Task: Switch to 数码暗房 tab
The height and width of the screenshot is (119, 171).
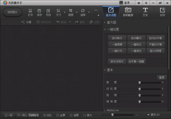Action: (x=128, y=12)
